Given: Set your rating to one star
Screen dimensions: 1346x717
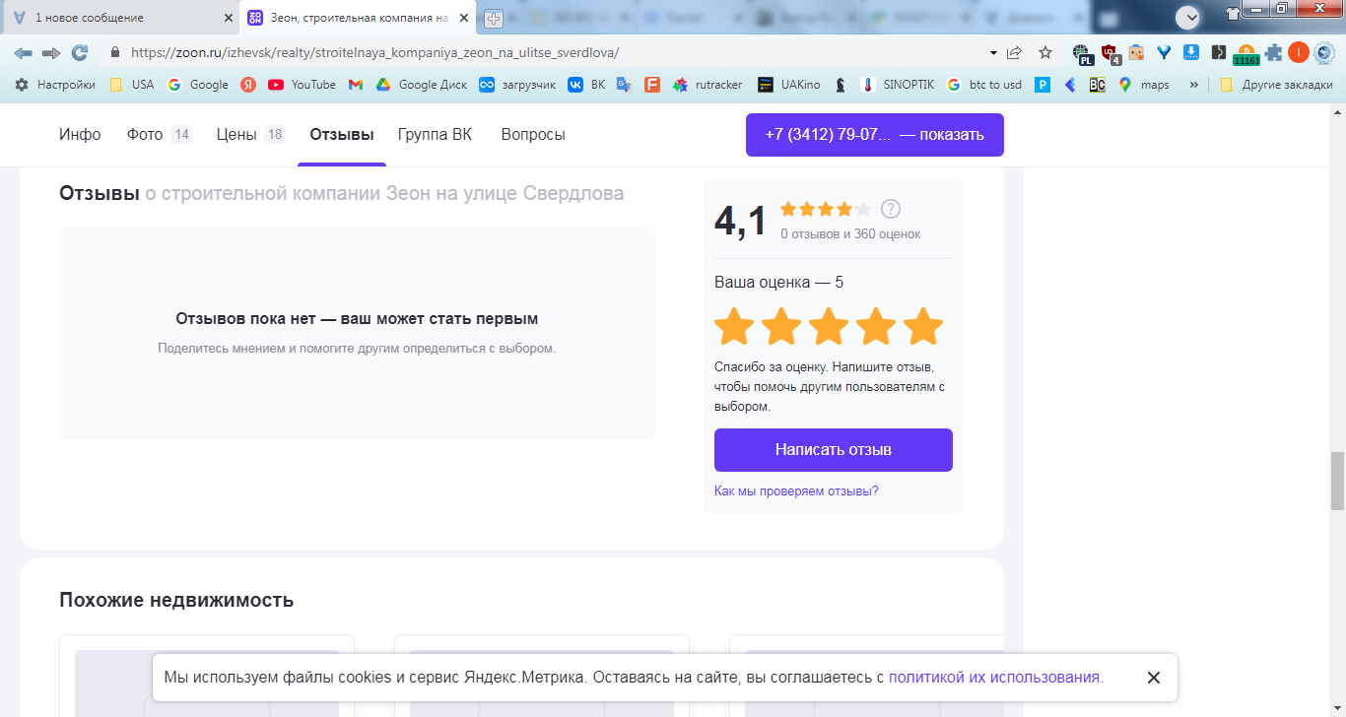Looking at the screenshot, I should pyautogui.click(x=734, y=326).
